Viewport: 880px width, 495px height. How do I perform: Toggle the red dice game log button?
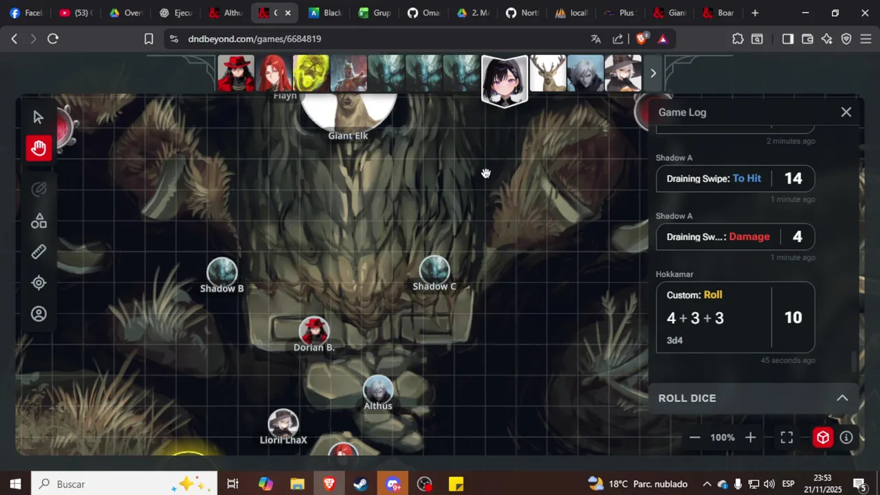pos(823,437)
